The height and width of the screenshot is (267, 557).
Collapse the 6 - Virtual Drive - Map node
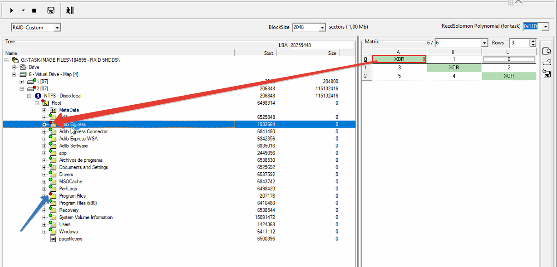pyautogui.click(x=15, y=74)
